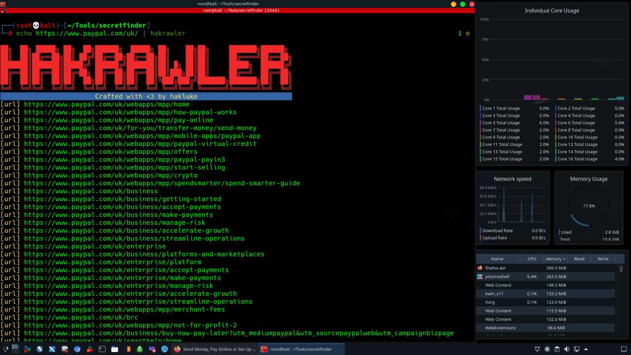Focus the secretfinder terminal taskbar entry
Viewport: 631px width, 355px height.
click(x=301, y=349)
